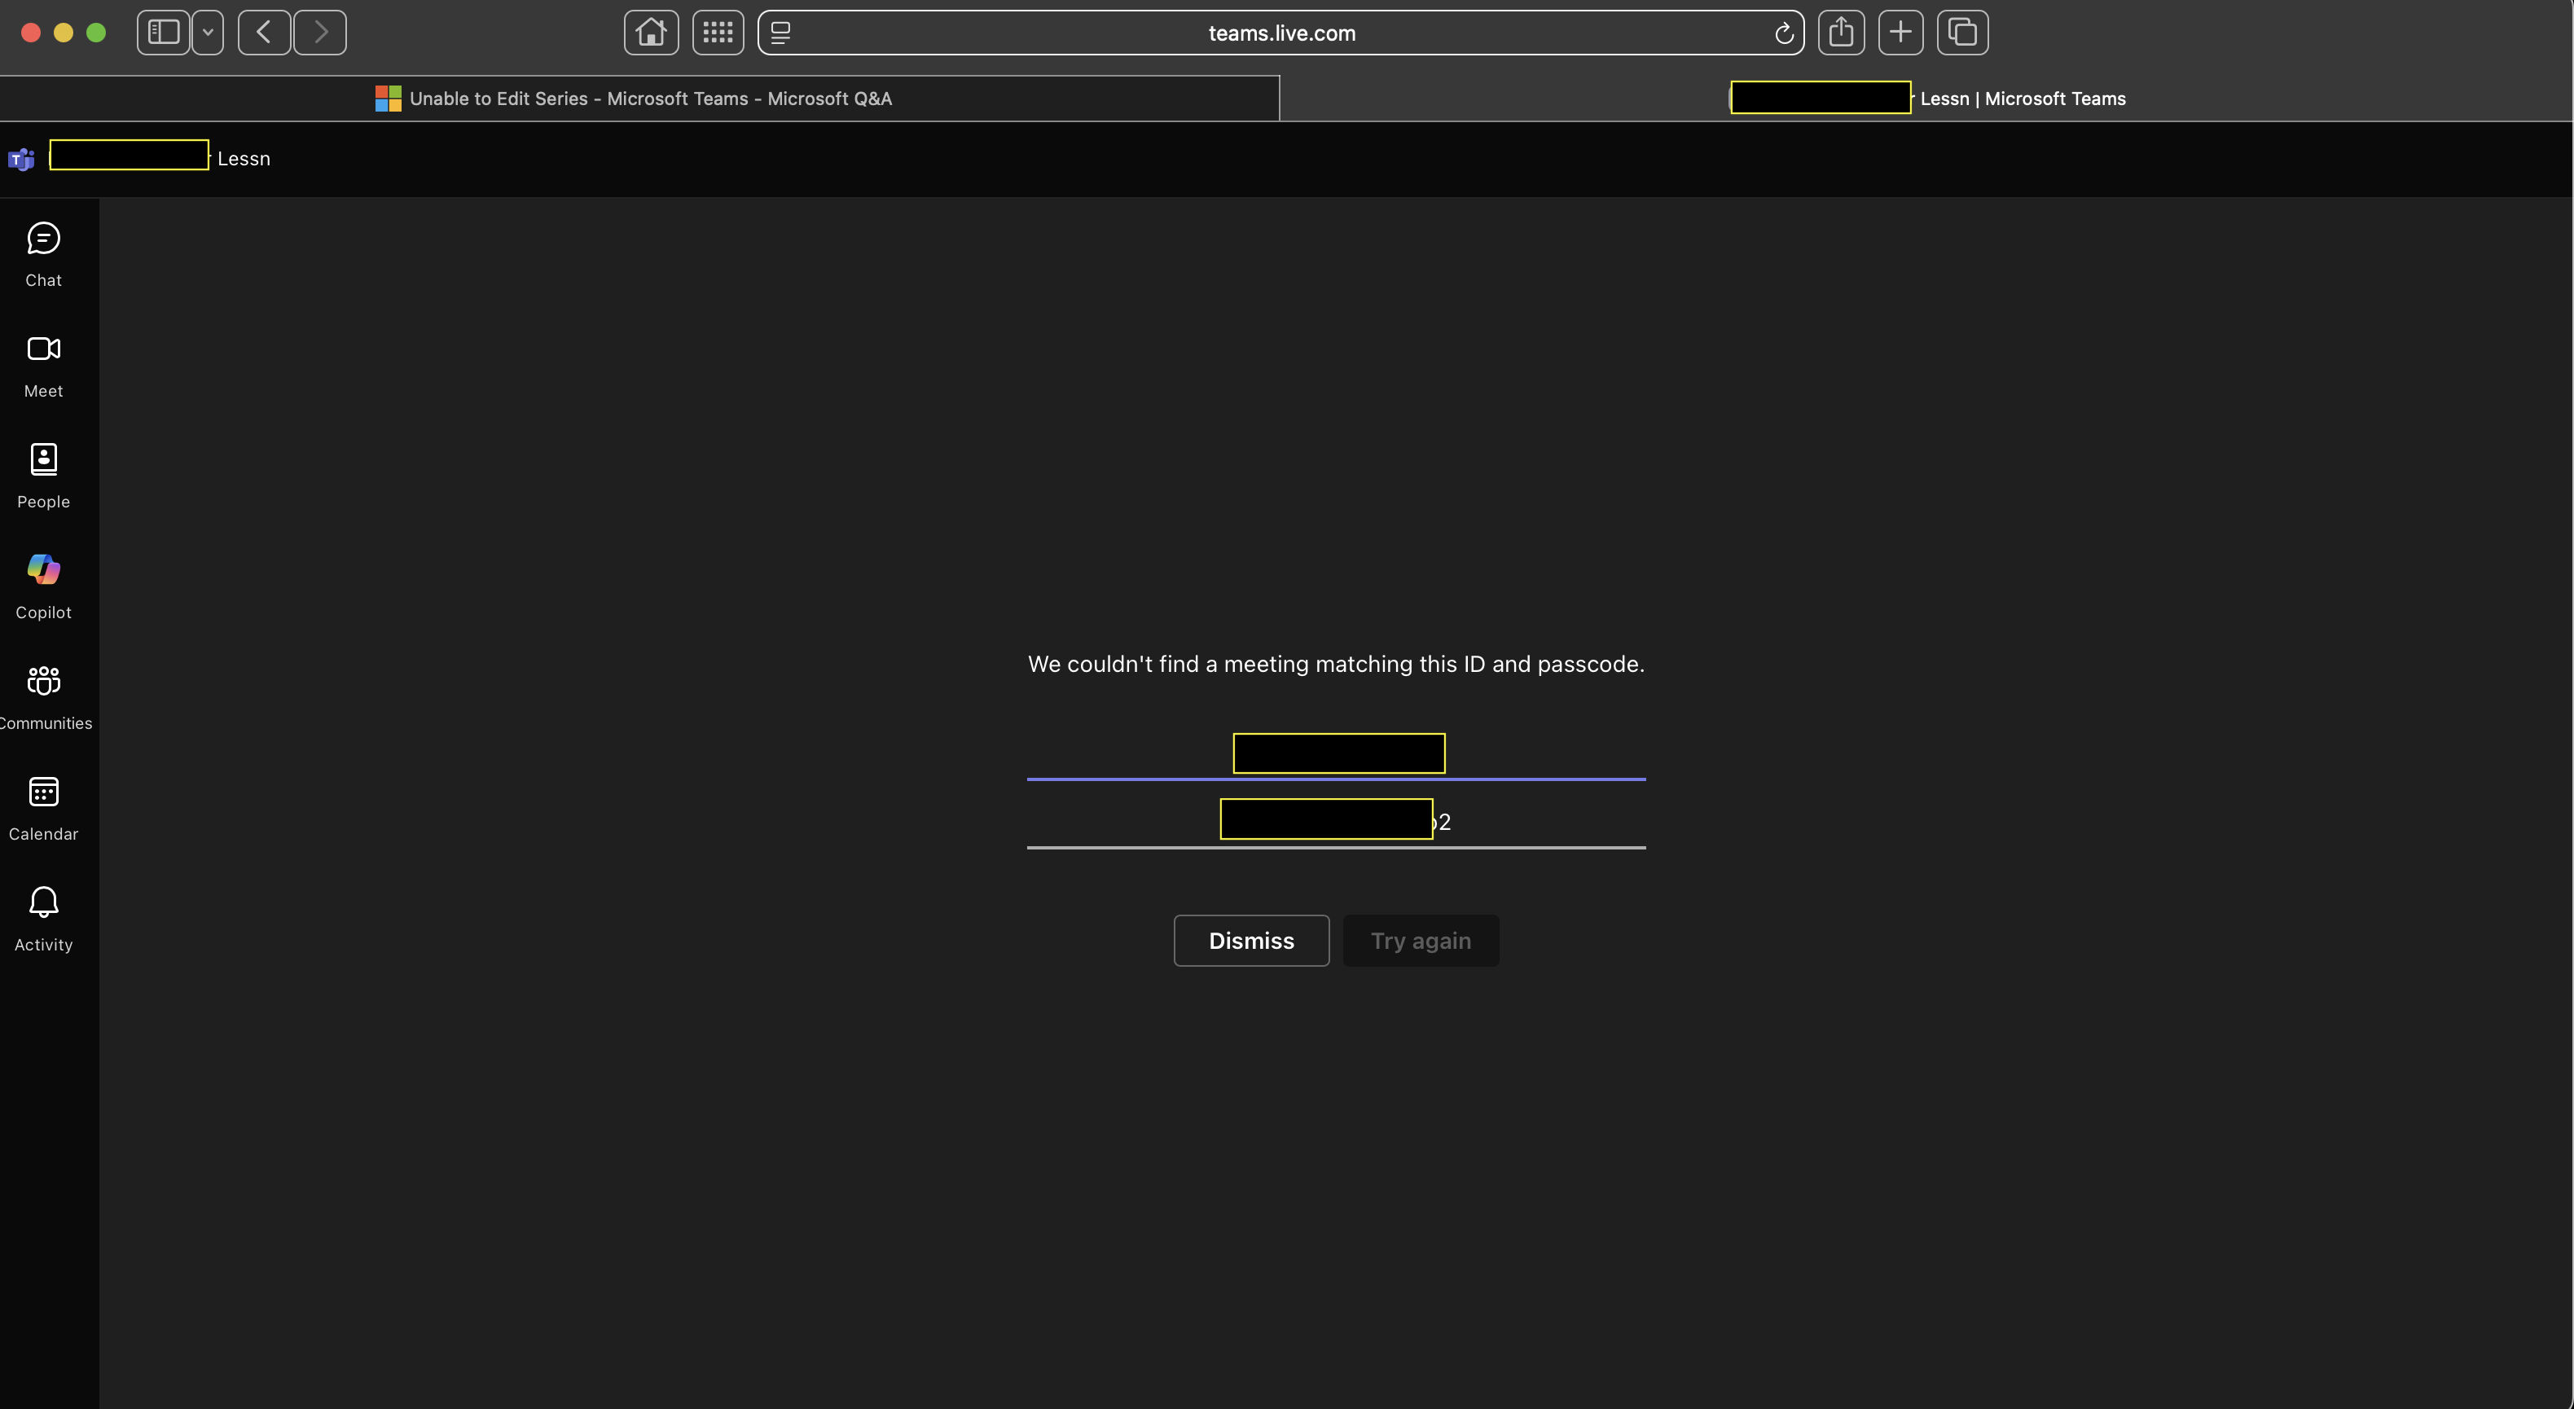Open the page reader settings icon
Viewport: 2574px width, 1409px height.
(x=780, y=33)
